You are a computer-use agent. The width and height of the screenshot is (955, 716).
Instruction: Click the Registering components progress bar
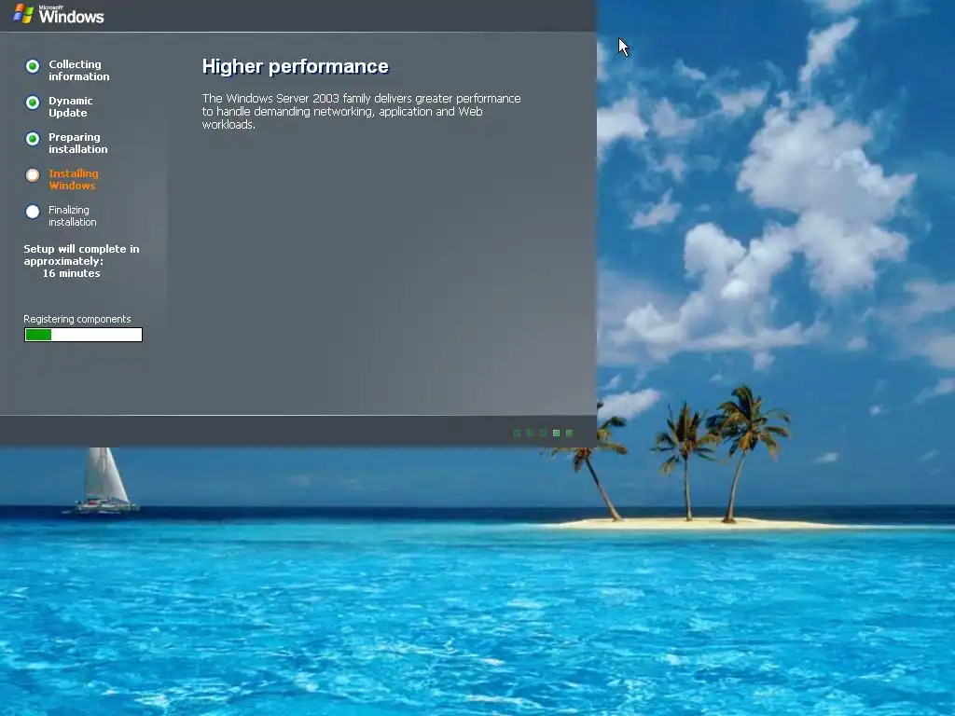(83, 335)
